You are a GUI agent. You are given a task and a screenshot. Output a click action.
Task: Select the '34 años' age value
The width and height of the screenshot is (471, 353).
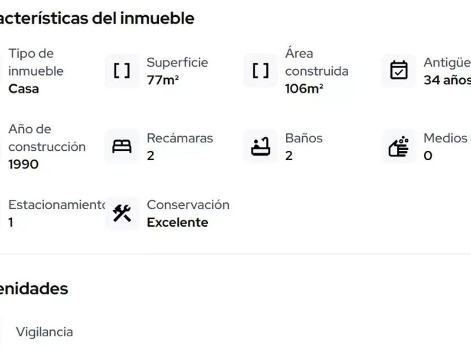tap(447, 80)
